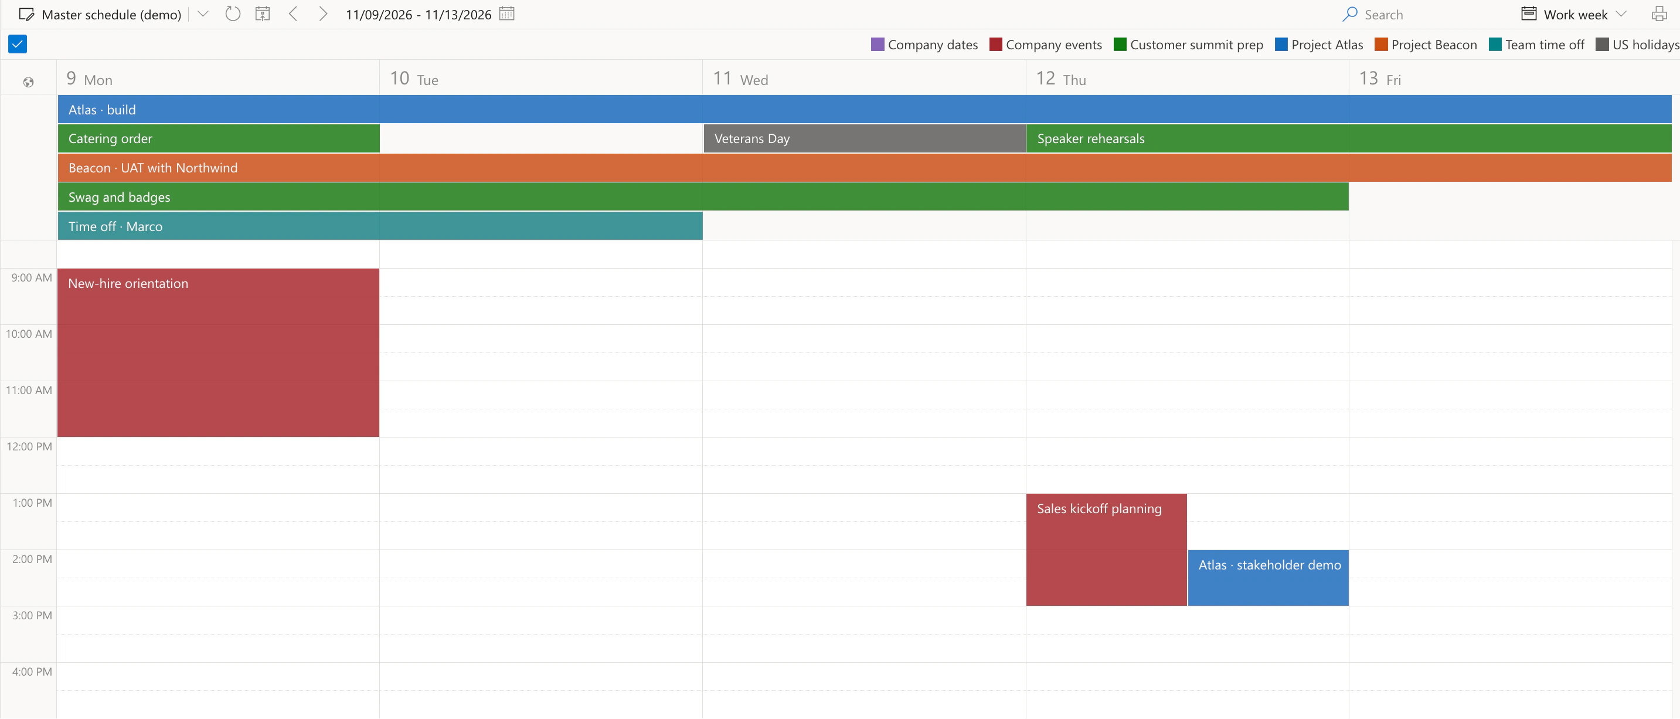Select Team time off legend label
Viewport: 1680px width, 719px height.
[1545, 45]
